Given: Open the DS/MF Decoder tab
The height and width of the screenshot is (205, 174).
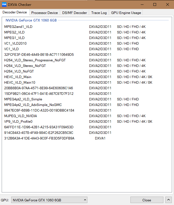Looking at the screenshot, I should 75,13.
